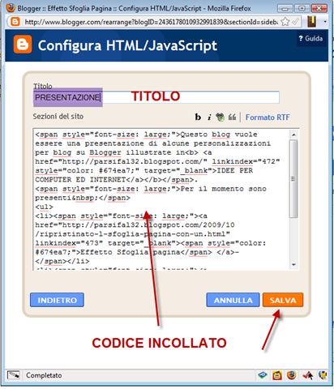
Task: Minimize the Firefox window
Action: click(285, 9)
